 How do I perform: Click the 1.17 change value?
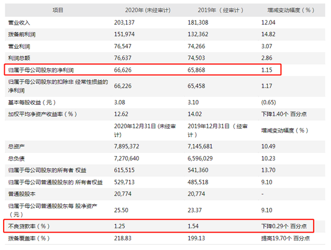pyautogui.click(x=267, y=86)
